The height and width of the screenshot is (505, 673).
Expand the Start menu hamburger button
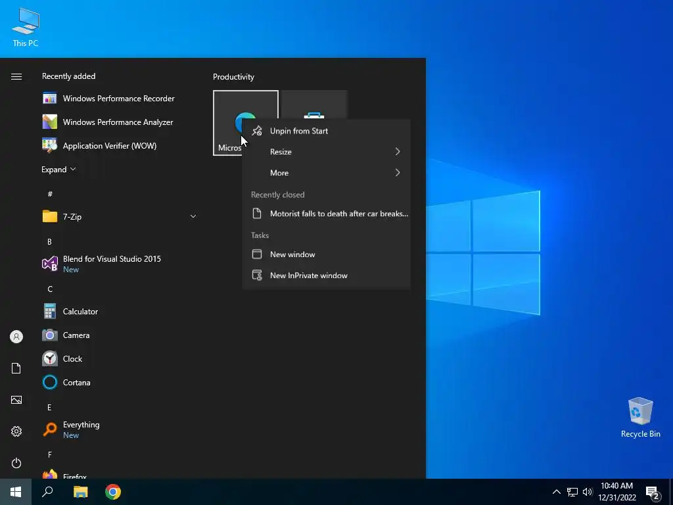pos(16,76)
